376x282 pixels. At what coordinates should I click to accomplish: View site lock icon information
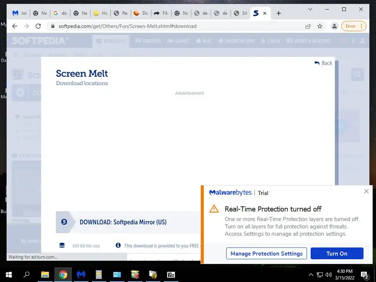point(53,26)
